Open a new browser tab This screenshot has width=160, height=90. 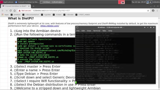(x=33, y=6)
